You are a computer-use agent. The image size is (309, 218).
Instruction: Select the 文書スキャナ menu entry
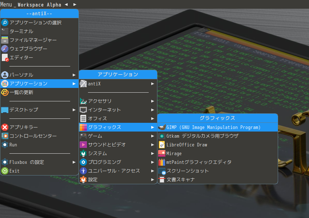217,179
